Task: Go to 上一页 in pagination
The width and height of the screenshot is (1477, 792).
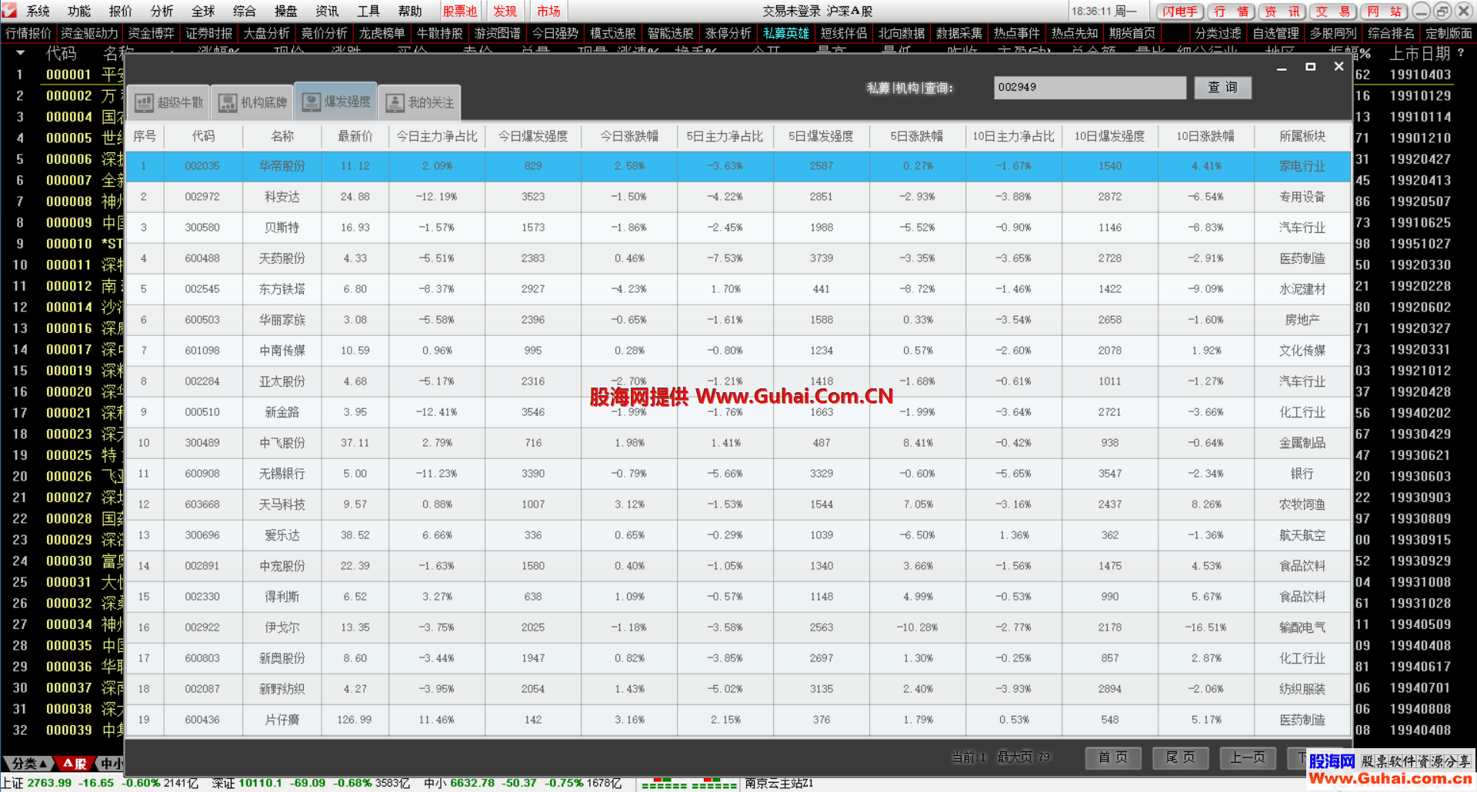Action: coord(1248,757)
